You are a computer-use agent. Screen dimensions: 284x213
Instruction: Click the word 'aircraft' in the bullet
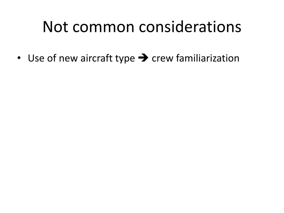point(97,58)
